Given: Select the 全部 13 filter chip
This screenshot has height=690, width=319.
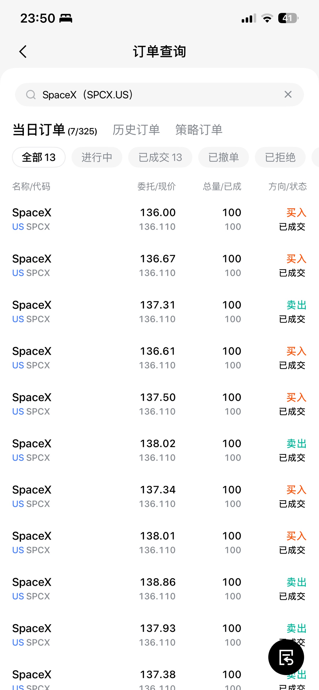Looking at the screenshot, I should tap(39, 157).
